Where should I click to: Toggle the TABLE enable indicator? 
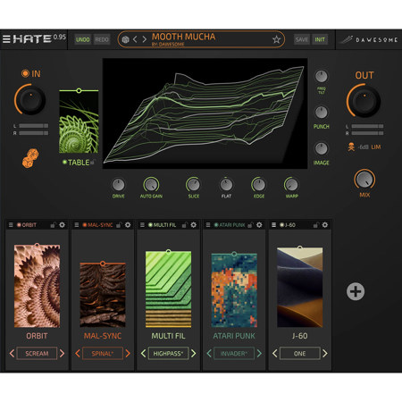64,162
